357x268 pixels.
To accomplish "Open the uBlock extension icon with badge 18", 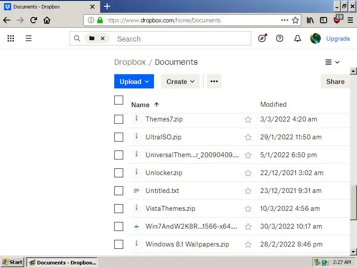I will click(x=337, y=19).
